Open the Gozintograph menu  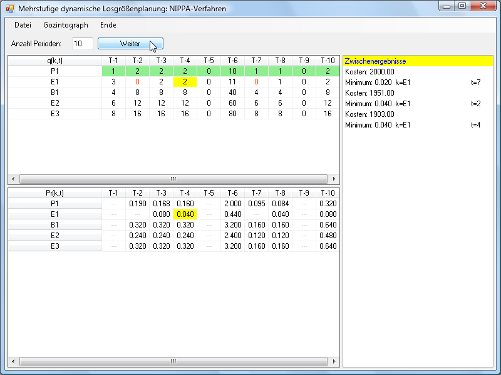click(66, 25)
